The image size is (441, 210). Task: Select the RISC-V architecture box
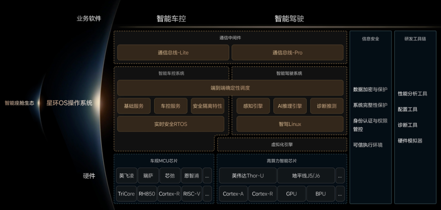[x=192, y=194]
